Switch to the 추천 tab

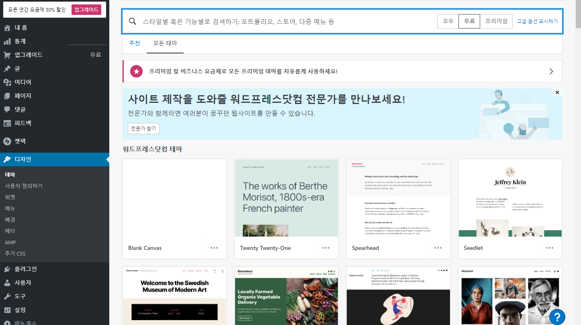click(135, 43)
